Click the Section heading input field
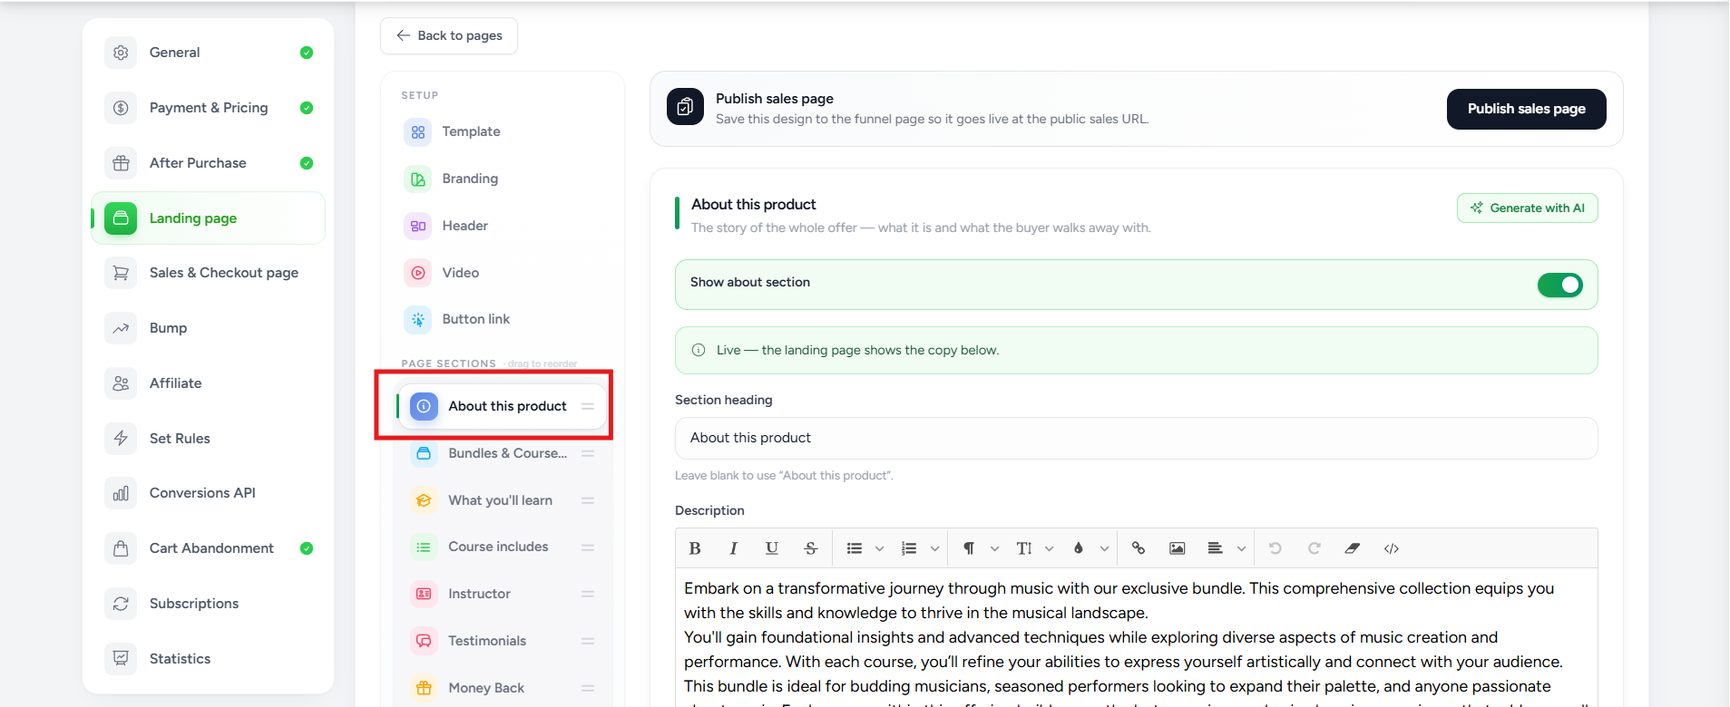The width and height of the screenshot is (1730, 707). click(1136, 438)
